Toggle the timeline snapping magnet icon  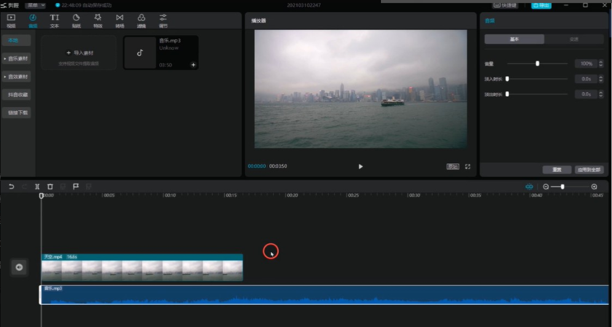pos(529,187)
